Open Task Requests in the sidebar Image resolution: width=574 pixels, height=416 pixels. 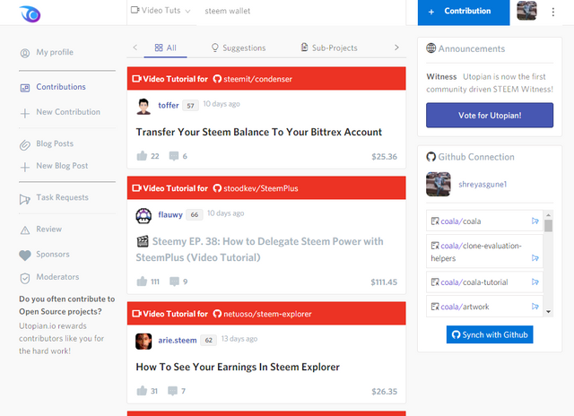[62, 197]
